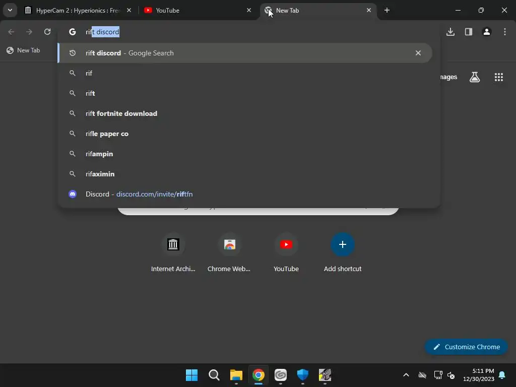Open Google Search Labs flask icon
This screenshot has width=516, height=387.
tap(475, 77)
